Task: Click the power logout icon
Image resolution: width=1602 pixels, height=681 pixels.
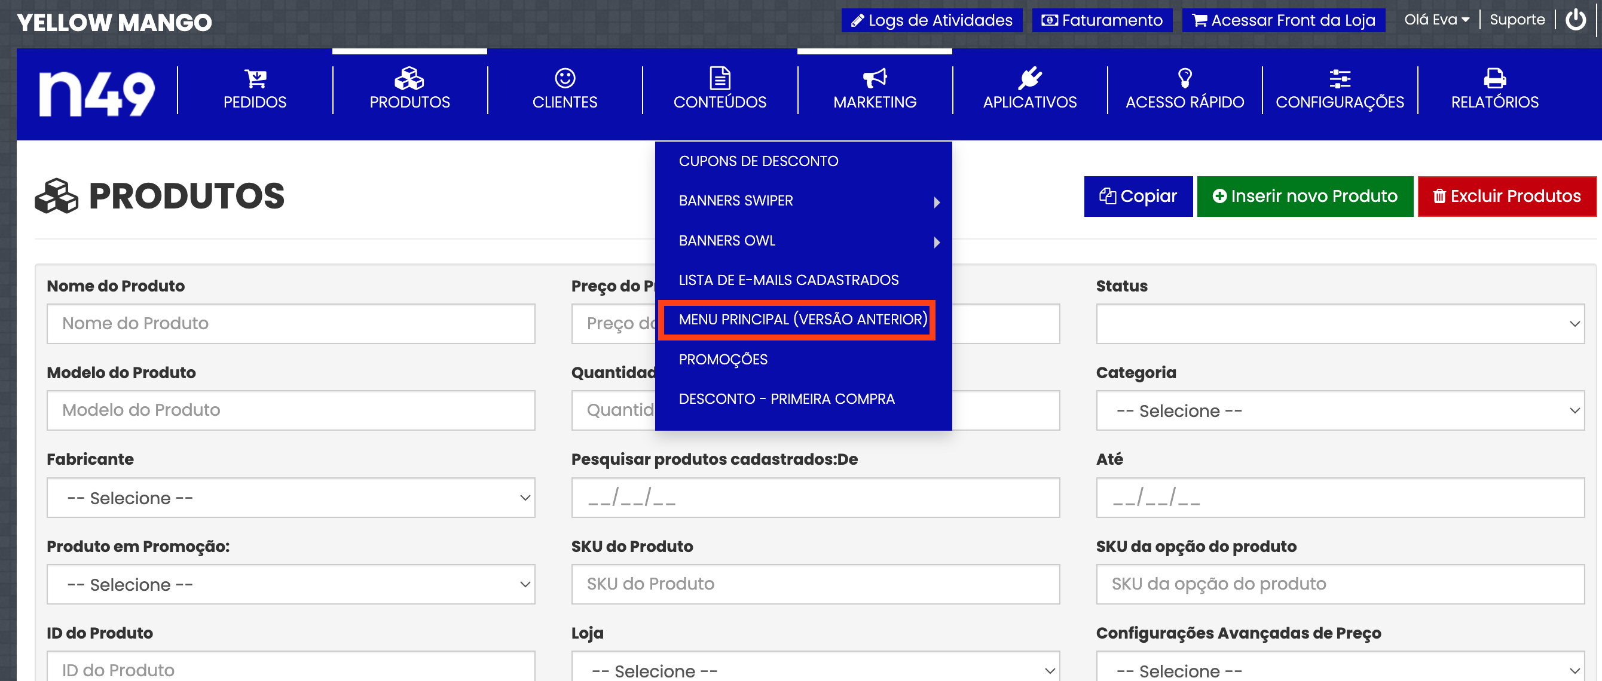Action: pyautogui.click(x=1575, y=20)
